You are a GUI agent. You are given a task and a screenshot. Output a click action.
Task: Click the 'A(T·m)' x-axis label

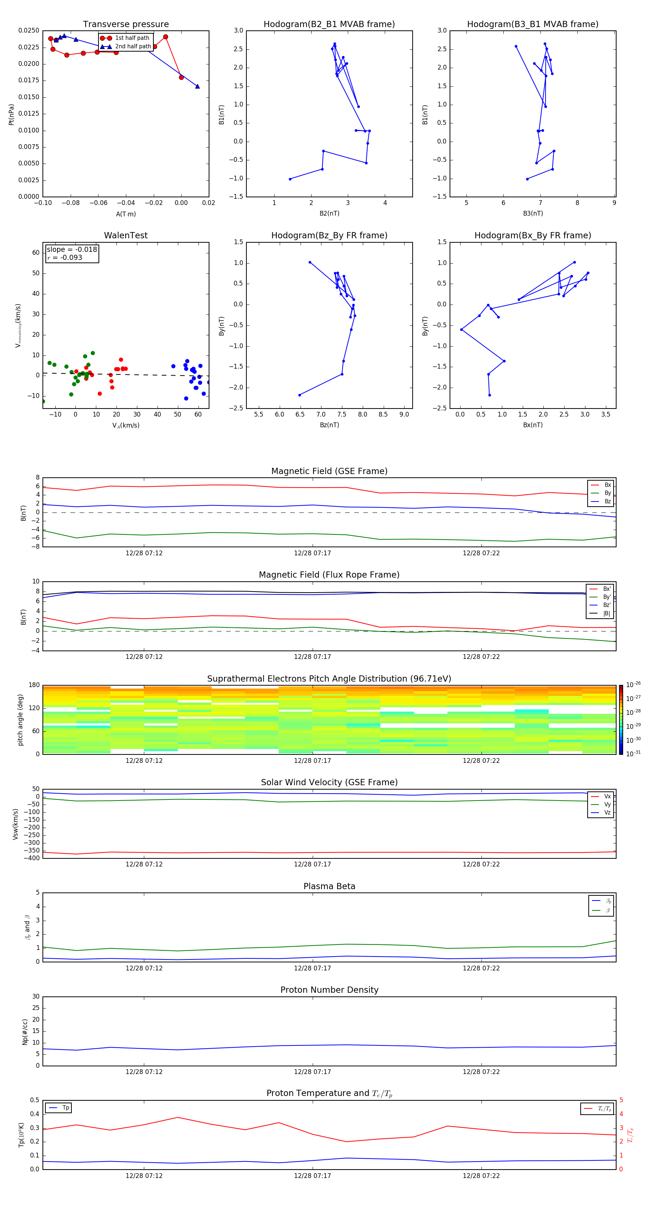[126, 214]
